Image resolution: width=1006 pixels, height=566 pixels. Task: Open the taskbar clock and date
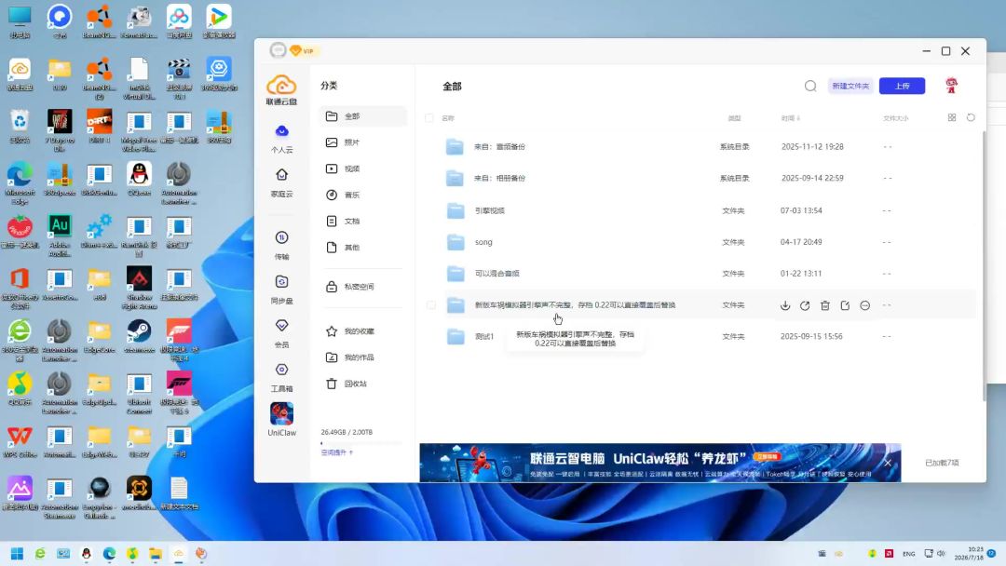click(x=969, y=554)
